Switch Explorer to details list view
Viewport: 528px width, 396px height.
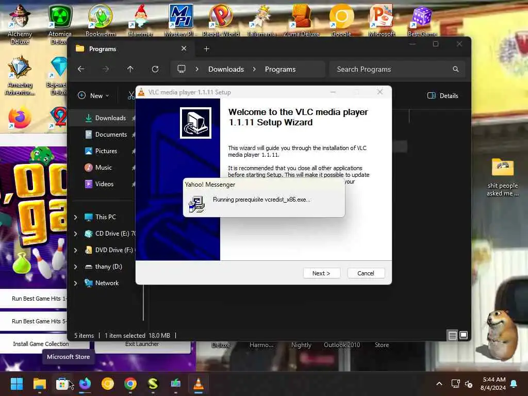(x=452, y=335)
